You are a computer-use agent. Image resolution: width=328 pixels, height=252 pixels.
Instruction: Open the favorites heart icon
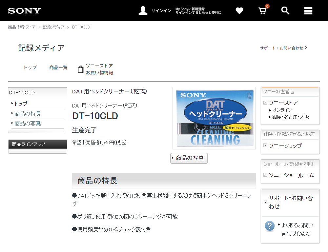coord(239,11)
